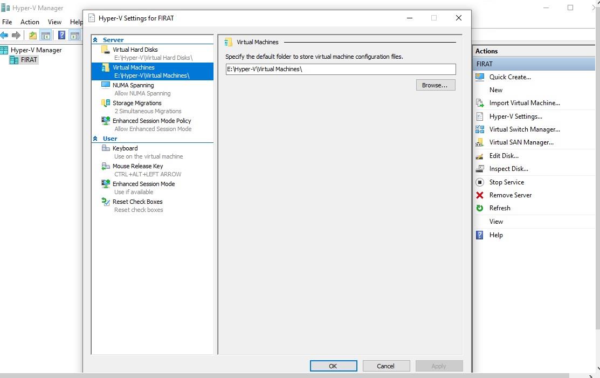Select Virtual Hard Disks setting

coord(153,53)
